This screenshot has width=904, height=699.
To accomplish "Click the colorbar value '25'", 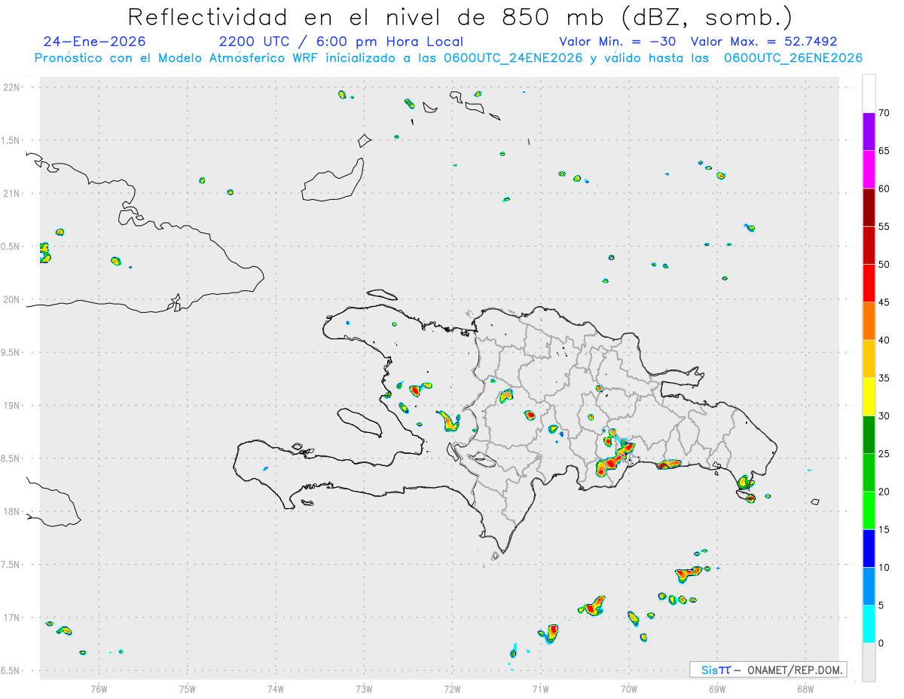I will click(x=884, y=454).
